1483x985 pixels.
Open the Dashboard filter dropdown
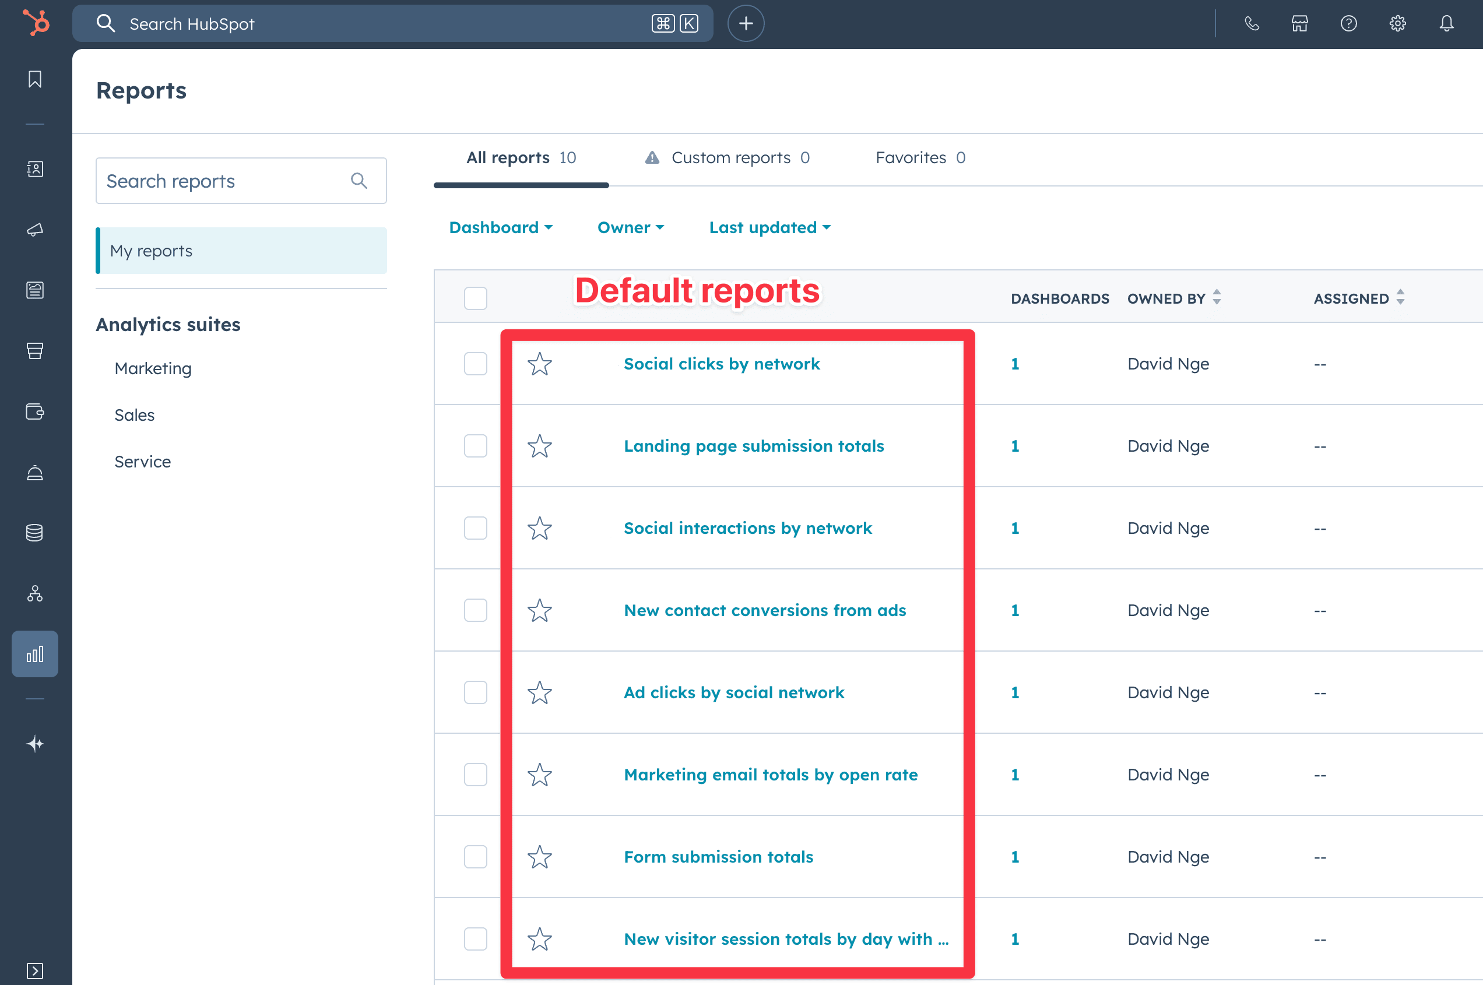[x=500, y=227]
